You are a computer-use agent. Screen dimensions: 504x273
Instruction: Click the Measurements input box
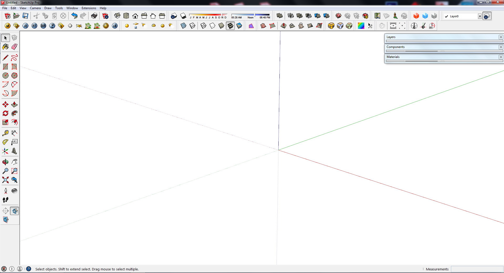(x=477, y=269)
